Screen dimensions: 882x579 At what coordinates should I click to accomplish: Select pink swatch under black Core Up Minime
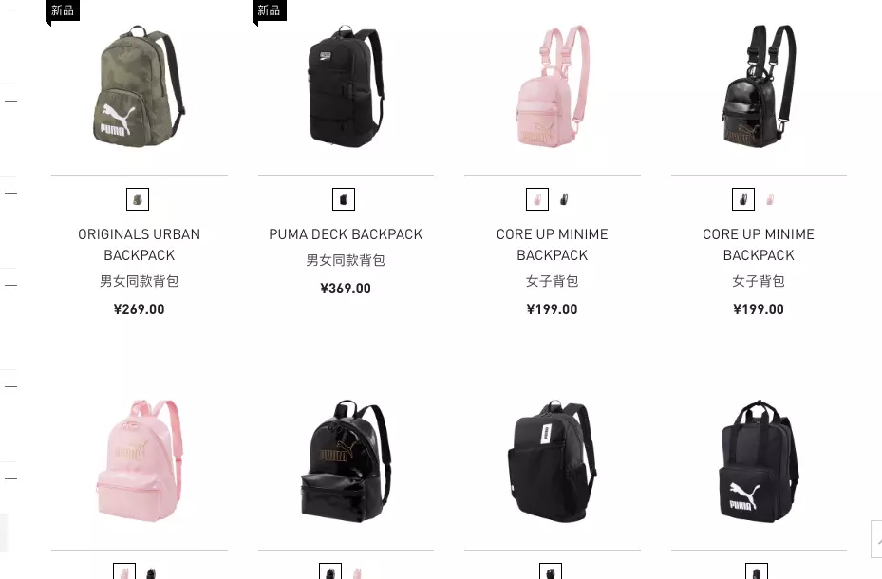(x=770, y=199)
